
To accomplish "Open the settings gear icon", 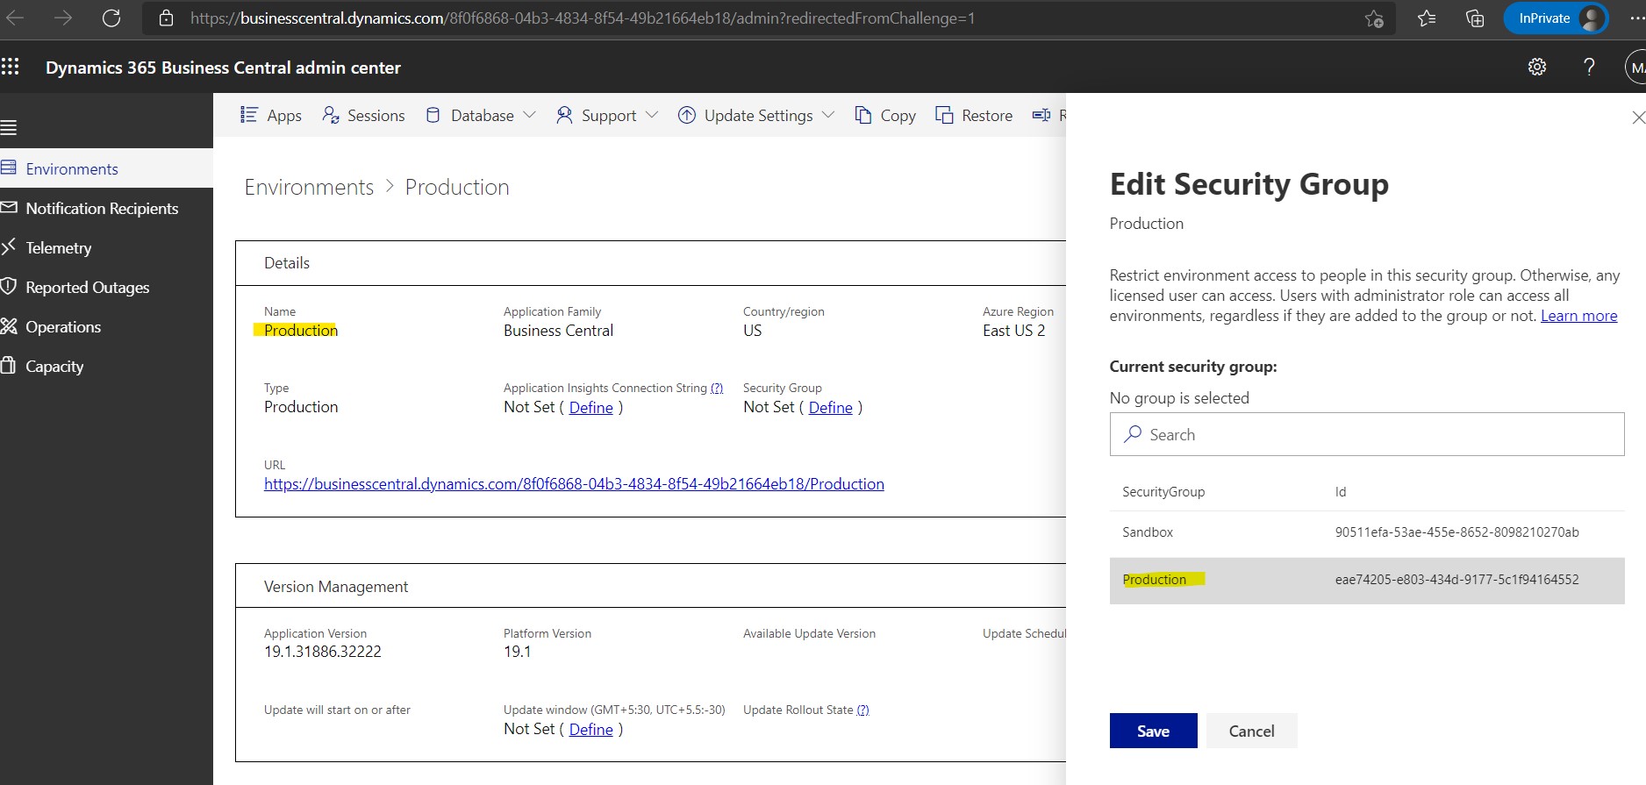I will click(x=1537, y=67).
